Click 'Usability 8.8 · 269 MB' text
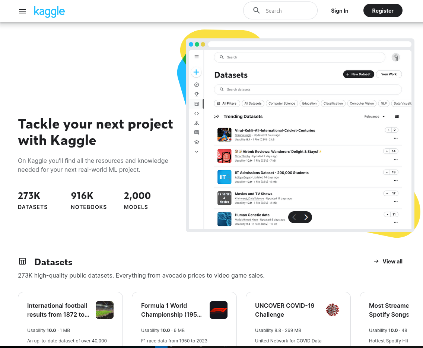Viewport: 423px width, 348px height. click(278, 330)
